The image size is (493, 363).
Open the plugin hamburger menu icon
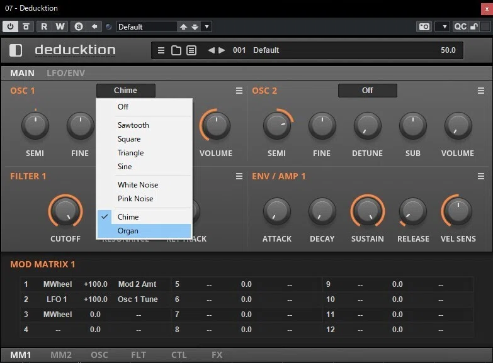[161, 50]
